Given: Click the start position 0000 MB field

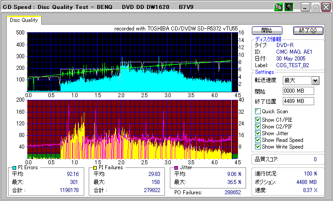Looking at the screenshot, I should [x=298, y=91].
